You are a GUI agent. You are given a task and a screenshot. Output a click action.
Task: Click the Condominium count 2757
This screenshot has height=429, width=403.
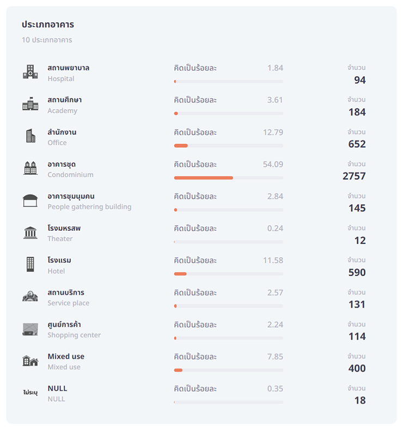354,176
